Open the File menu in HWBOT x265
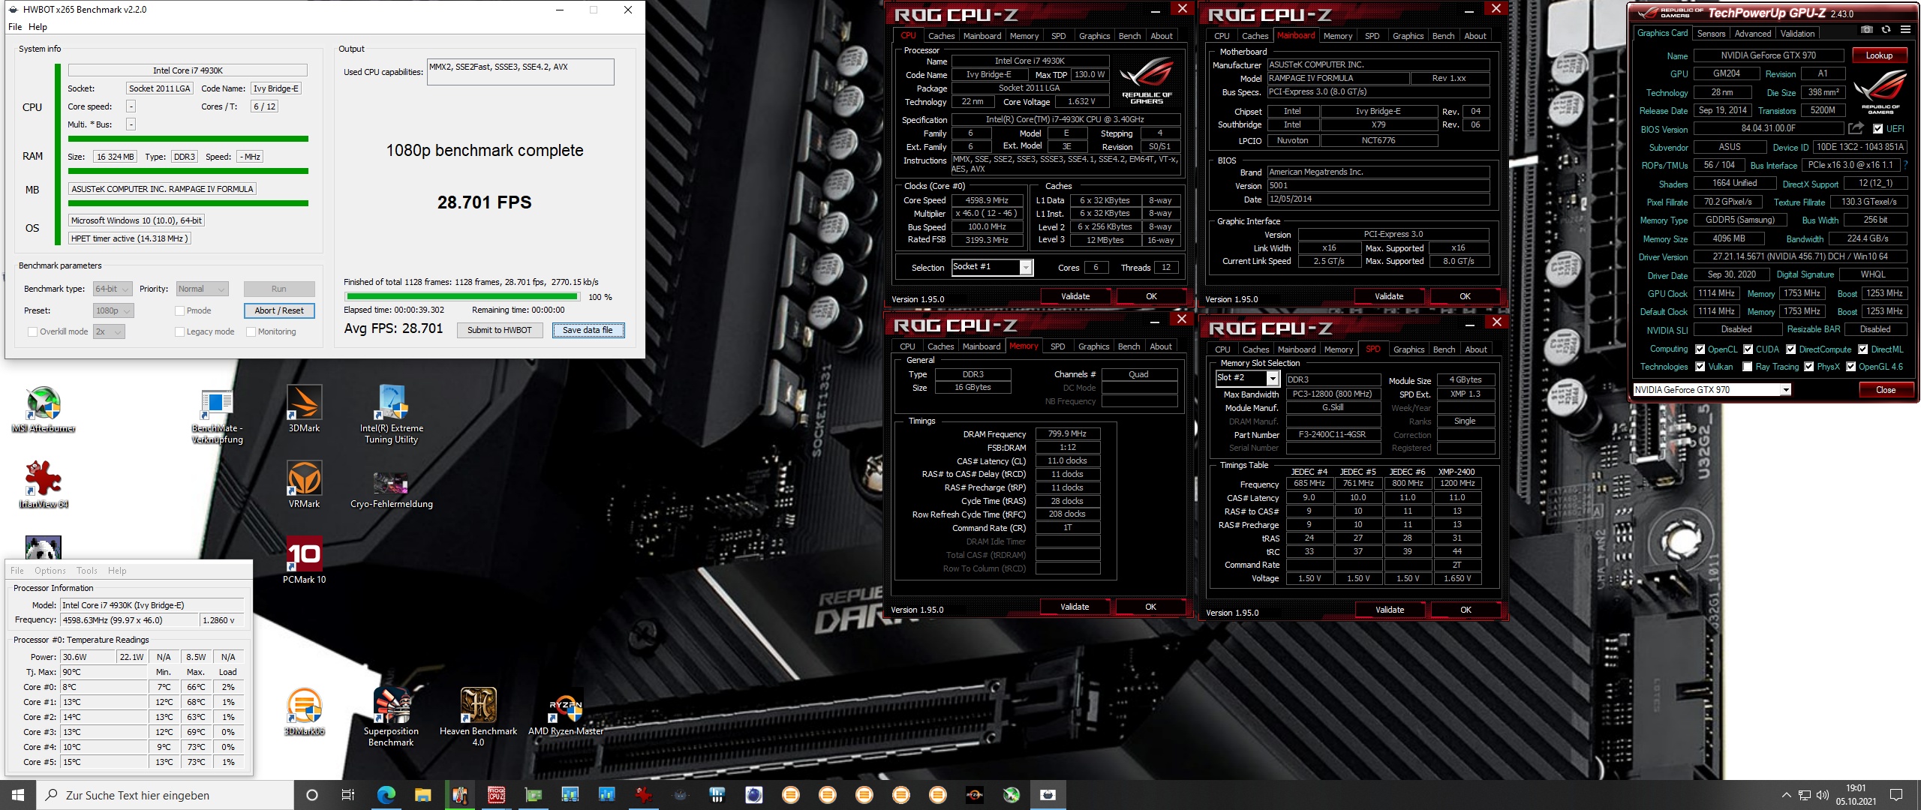 pos(15,27)
